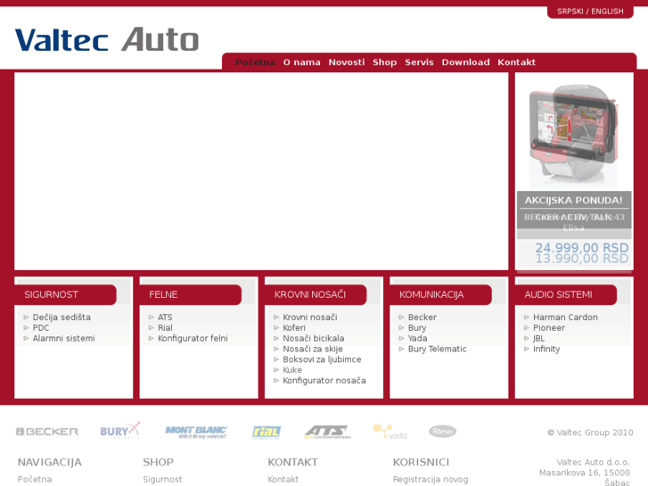Open Bury link under Komunikacija
The width and height of the screenshot is (648, 486).
pyautogui.click(x=417, y=327)
